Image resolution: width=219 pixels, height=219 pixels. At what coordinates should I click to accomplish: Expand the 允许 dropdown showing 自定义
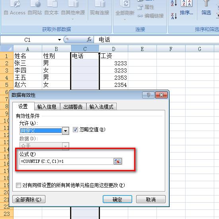click(65, 131)
